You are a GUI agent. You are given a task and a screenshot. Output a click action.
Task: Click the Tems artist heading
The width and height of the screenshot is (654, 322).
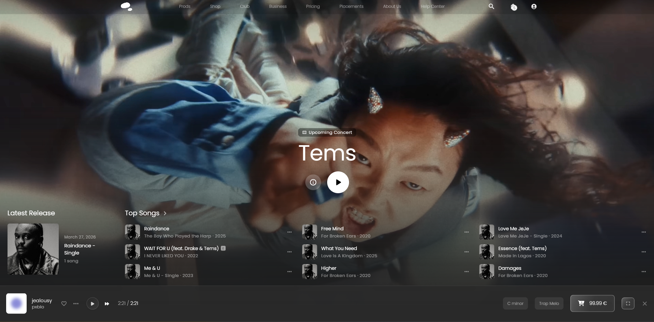click(x=327, y=153)
